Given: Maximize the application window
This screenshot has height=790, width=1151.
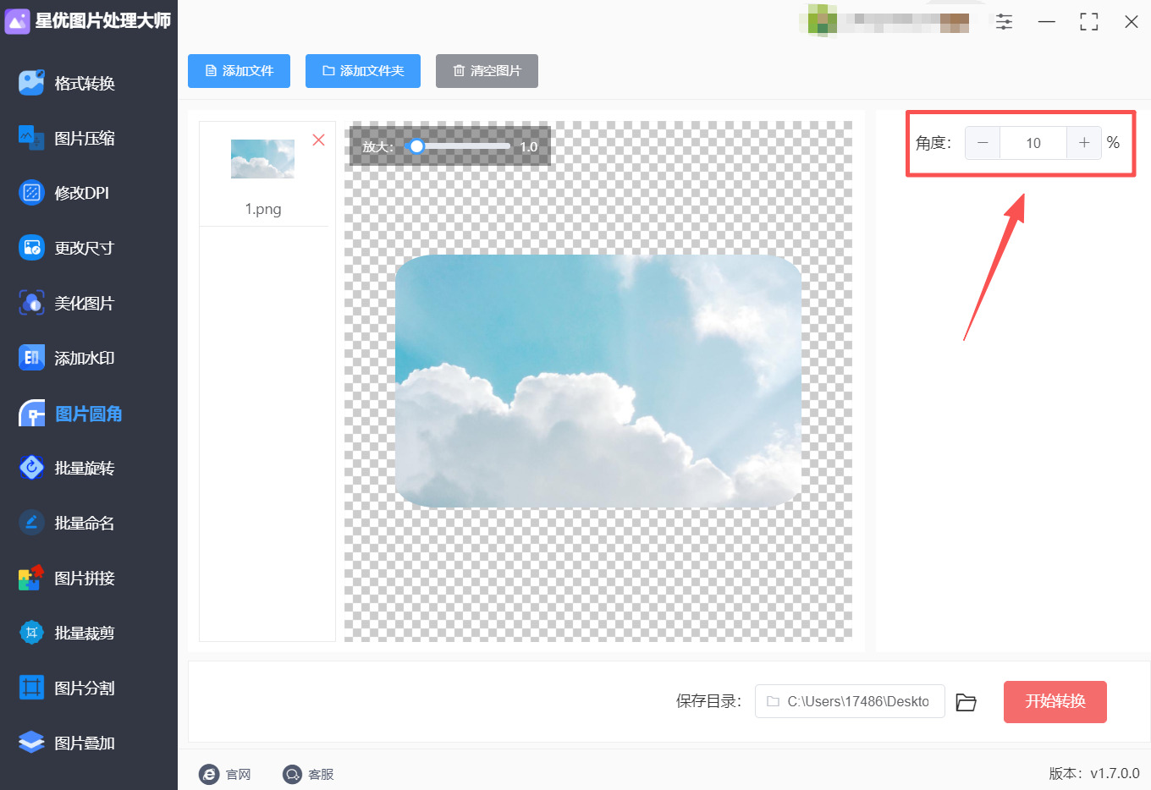Looking at the screenshot, I should [1089, 22].
